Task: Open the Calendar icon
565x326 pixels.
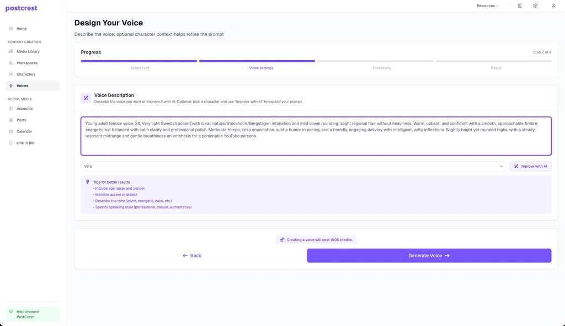Action: [x=10, y=131]
